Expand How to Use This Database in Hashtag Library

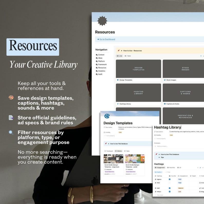tap(159, 154)
